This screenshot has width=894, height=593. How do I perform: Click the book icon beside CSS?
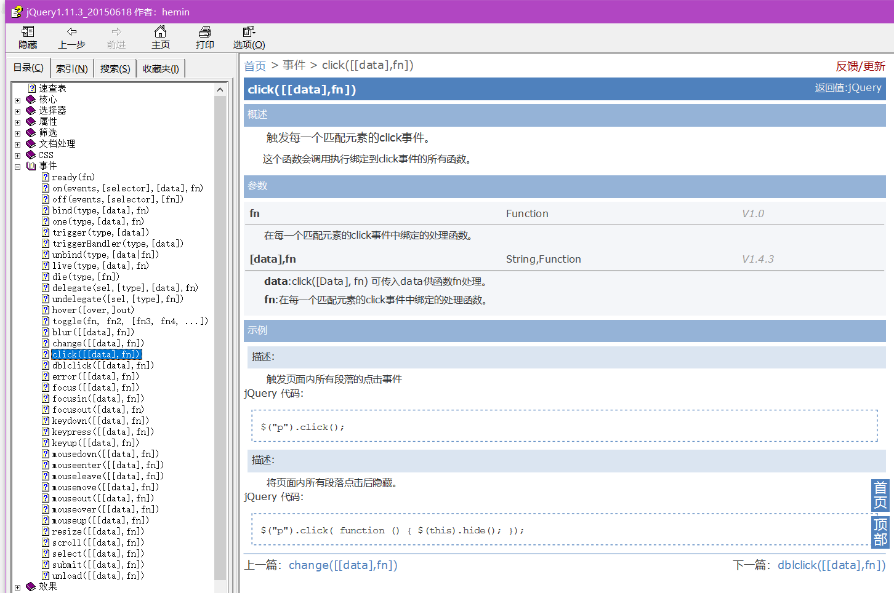pyautogui.click(x=31, y=155)
